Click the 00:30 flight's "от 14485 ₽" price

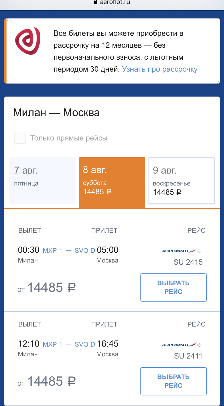point(47,287)
